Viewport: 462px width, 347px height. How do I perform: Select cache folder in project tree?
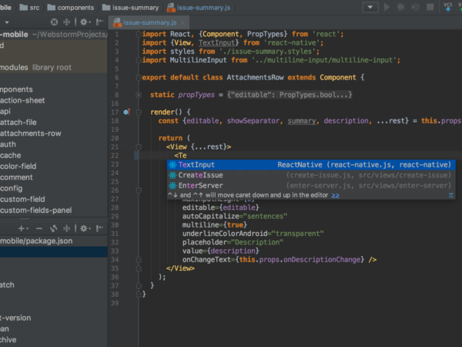point(11,155)
